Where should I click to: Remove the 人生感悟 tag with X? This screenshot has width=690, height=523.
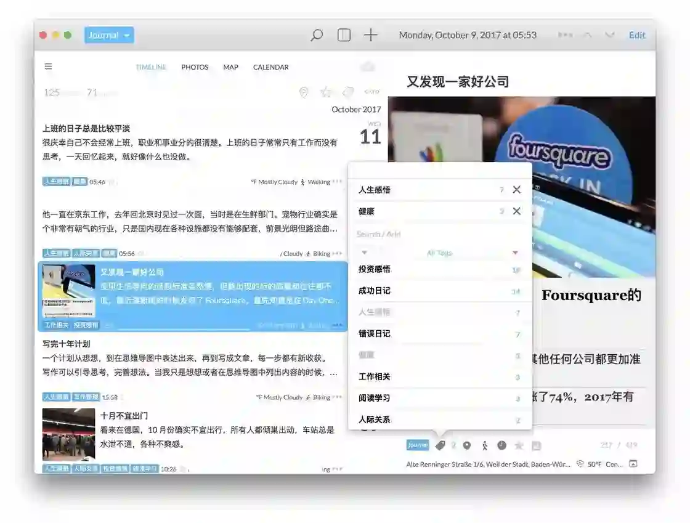point(517,190)
